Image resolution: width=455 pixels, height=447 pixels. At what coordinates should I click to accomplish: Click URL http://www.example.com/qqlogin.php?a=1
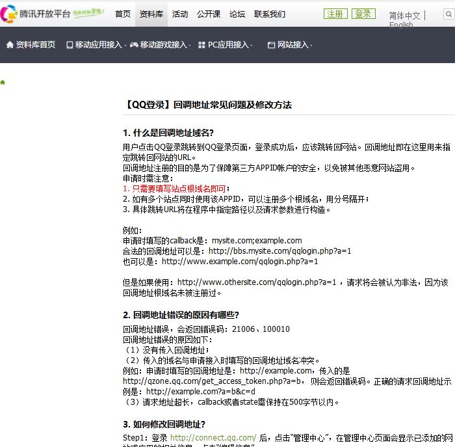coord(240,262)
